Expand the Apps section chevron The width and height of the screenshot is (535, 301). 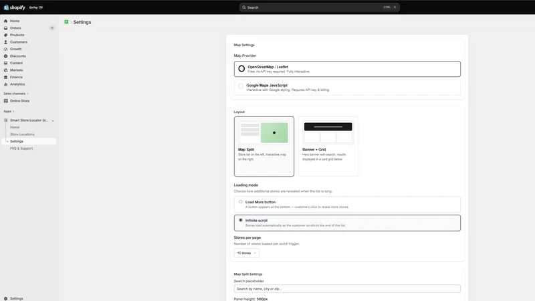[13, 111]
